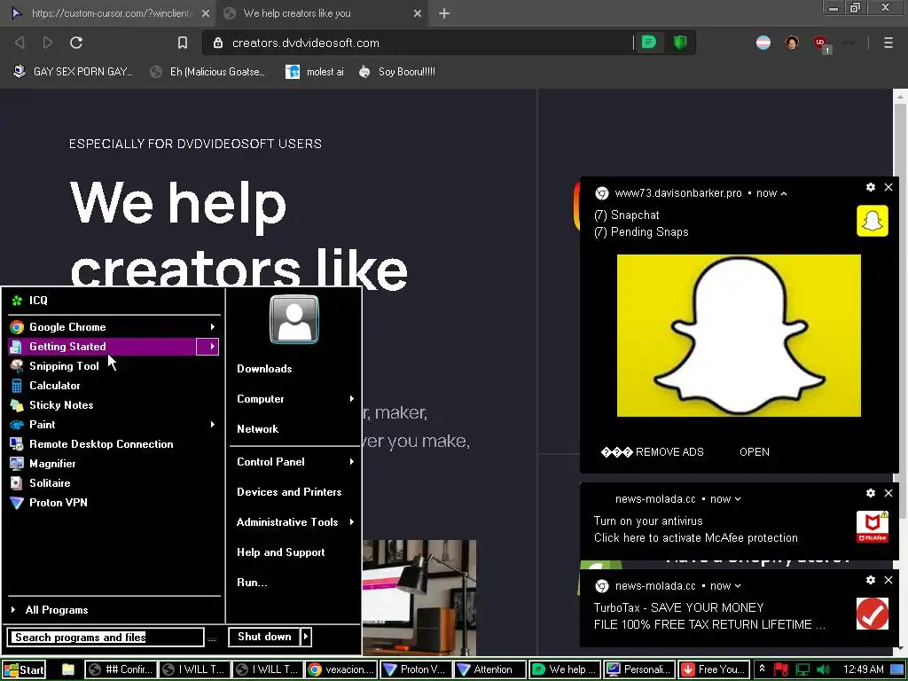Click the network icon in system tray
Screen dimensions: 908x681
(802, 669)
